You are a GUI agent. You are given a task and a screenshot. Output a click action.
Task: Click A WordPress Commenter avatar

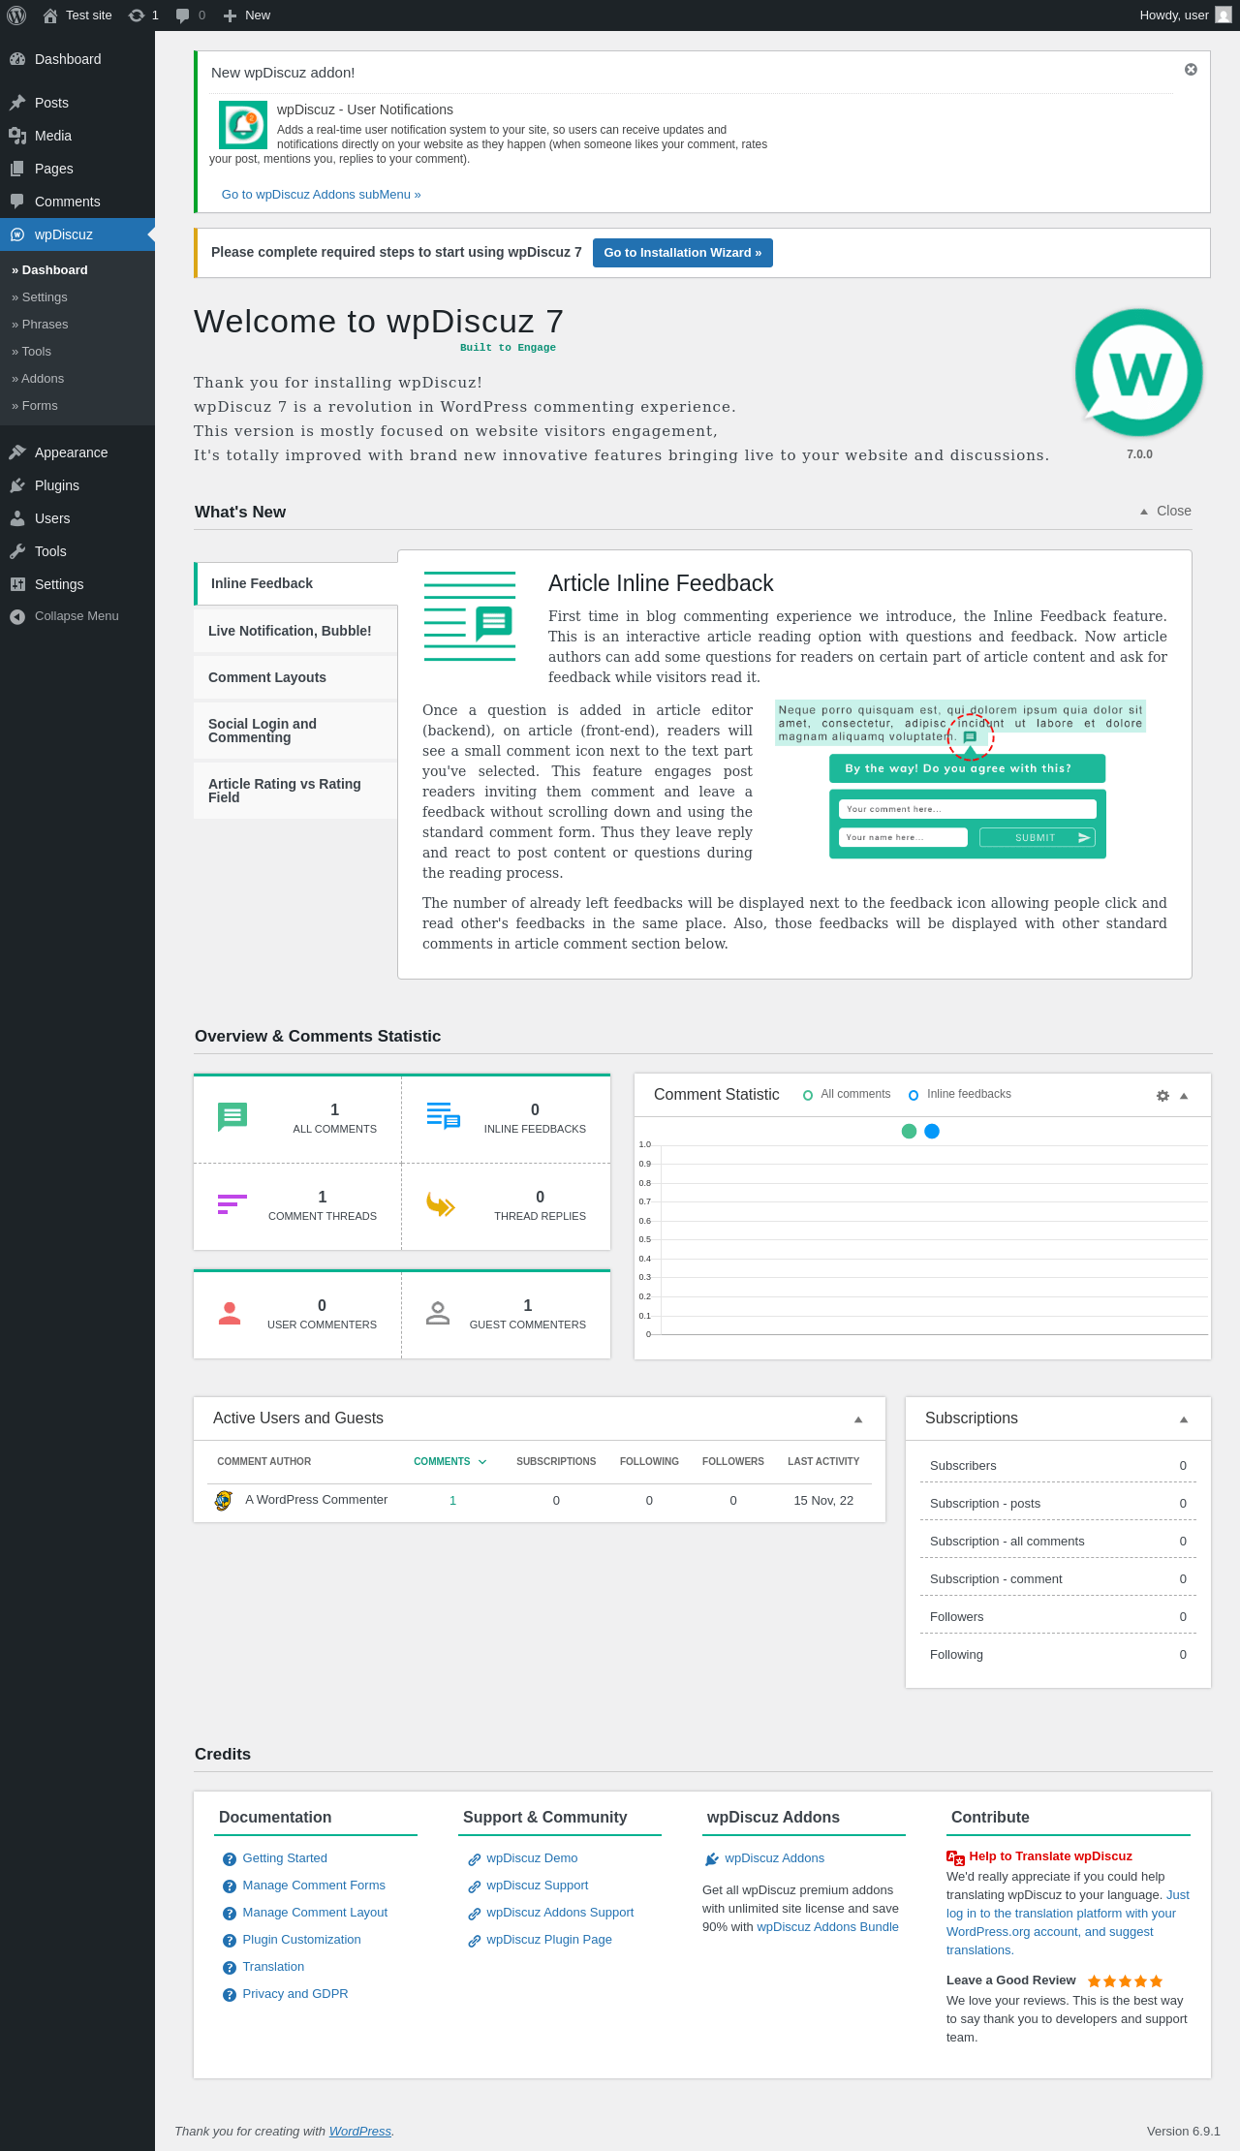tap(224, 1501)
